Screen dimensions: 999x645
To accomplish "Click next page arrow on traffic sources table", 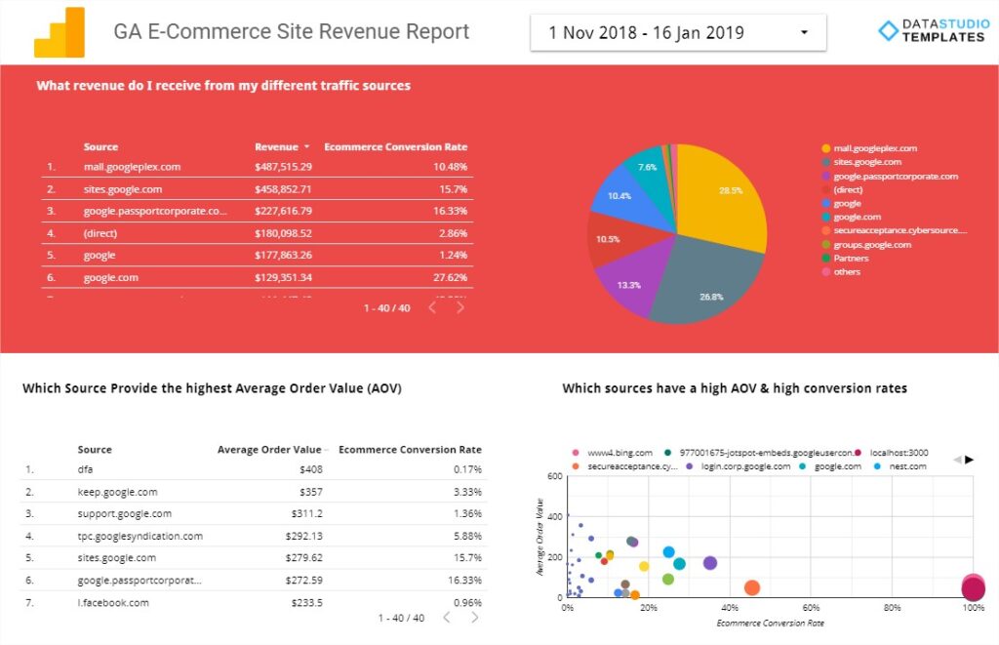I will coord(460,306).
